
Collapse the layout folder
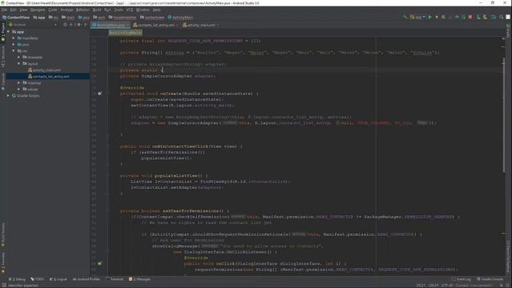click(x=19, y=63)
